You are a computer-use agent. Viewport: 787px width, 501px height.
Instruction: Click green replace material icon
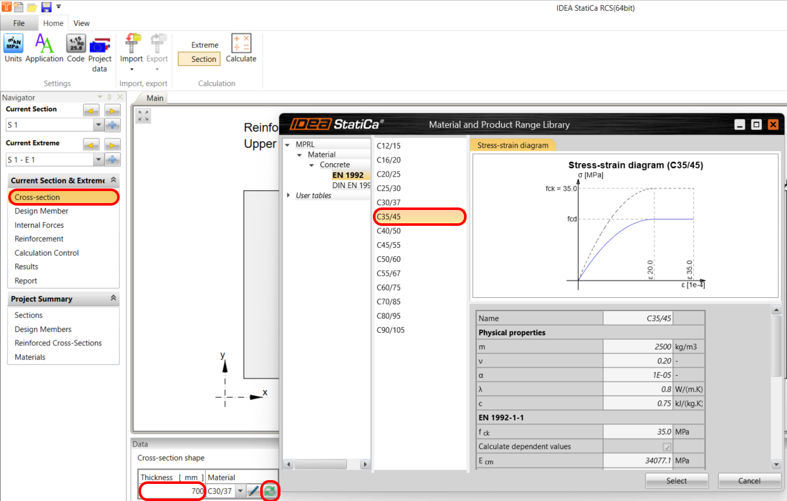pyautogui.click(x=270, y=491)
